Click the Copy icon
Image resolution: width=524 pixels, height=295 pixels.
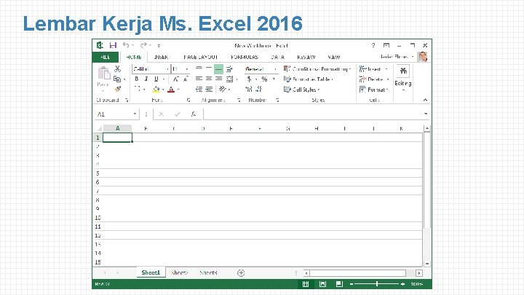pos(117,79)
